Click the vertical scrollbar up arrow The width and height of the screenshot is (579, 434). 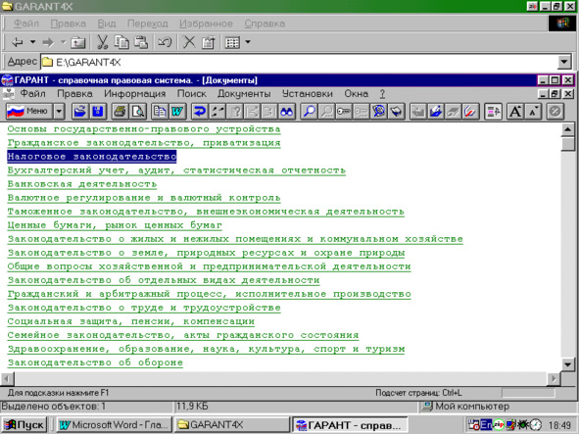568,129
